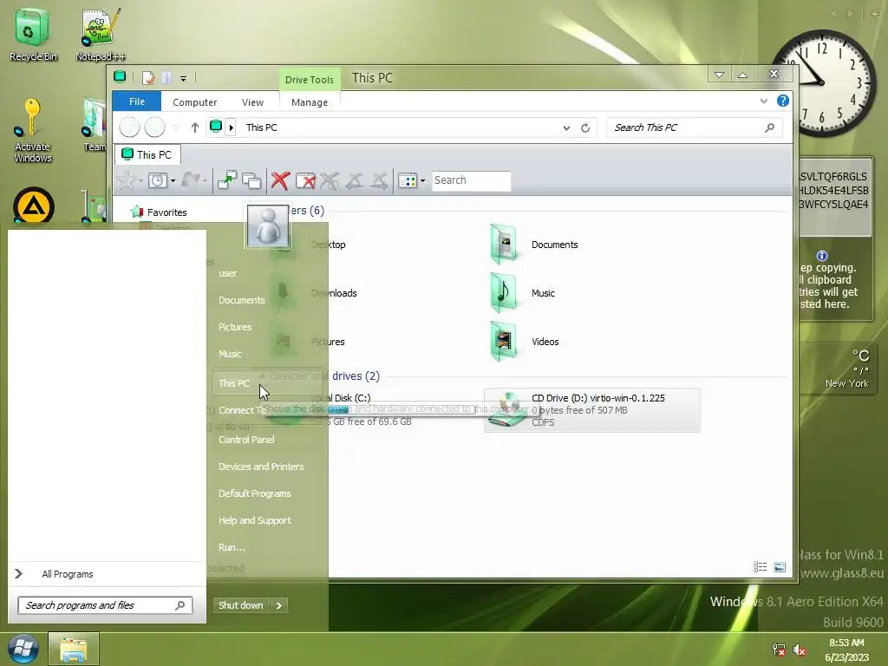Select the Notepad++ desktop icon
The image size is (888, 666).
(x=101, y=34)
